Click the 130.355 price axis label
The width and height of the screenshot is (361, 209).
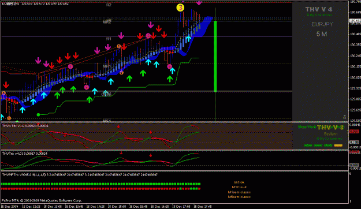tap(355, 45)
